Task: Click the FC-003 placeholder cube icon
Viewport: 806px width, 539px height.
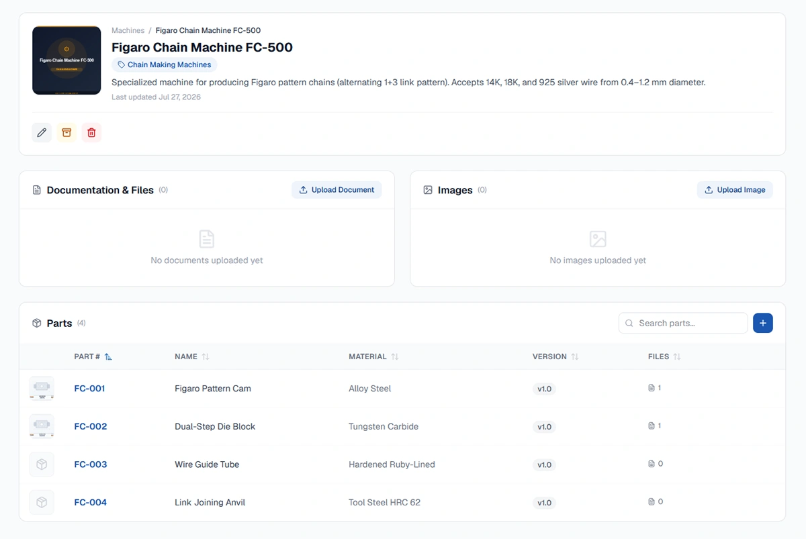Action: (42, 464)
